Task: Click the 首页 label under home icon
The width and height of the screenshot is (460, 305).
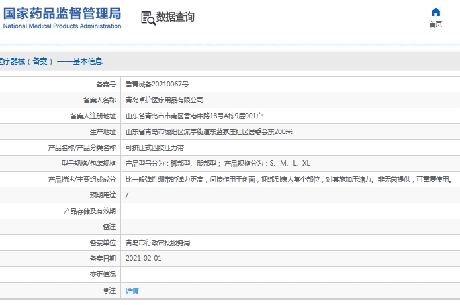Action: (436, 24)
